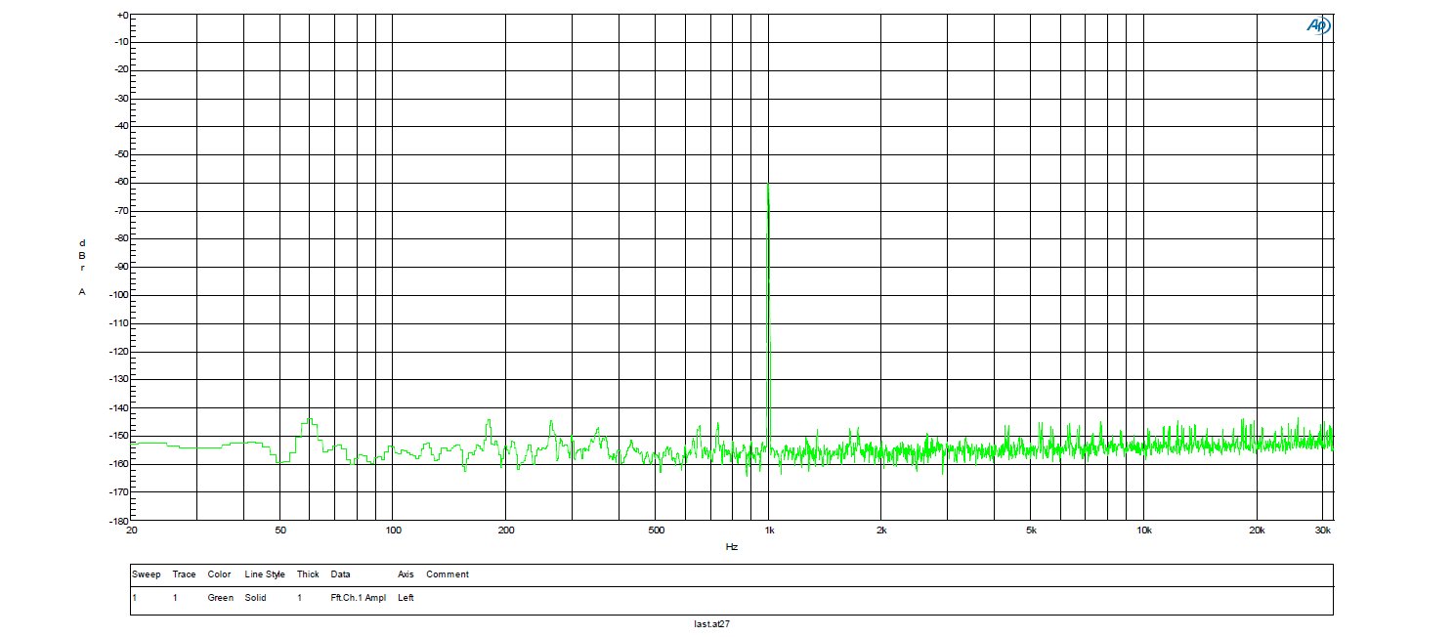Click the '-140' y-axis label
The width and height of the screenshot is (1454, 637).
click(x=120, y=407)
